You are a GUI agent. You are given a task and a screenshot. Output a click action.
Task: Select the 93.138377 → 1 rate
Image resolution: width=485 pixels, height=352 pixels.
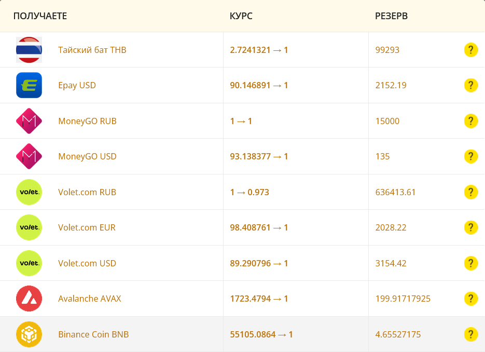tap(259, 156)
